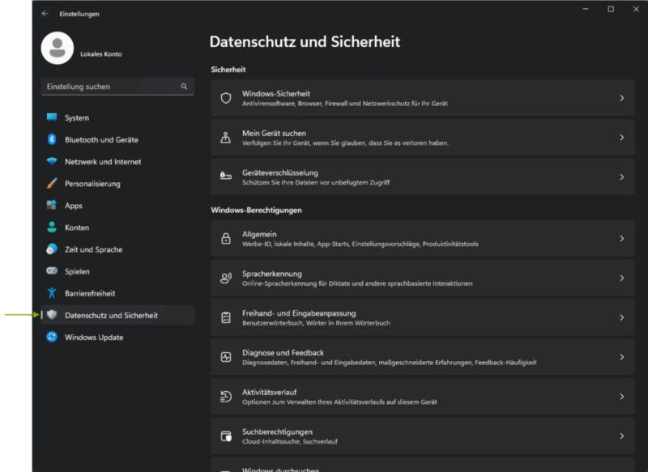The image size is (648, 472).
Task: Click the Barrierefreiheit sidebar label
Action: coord(90,293)
